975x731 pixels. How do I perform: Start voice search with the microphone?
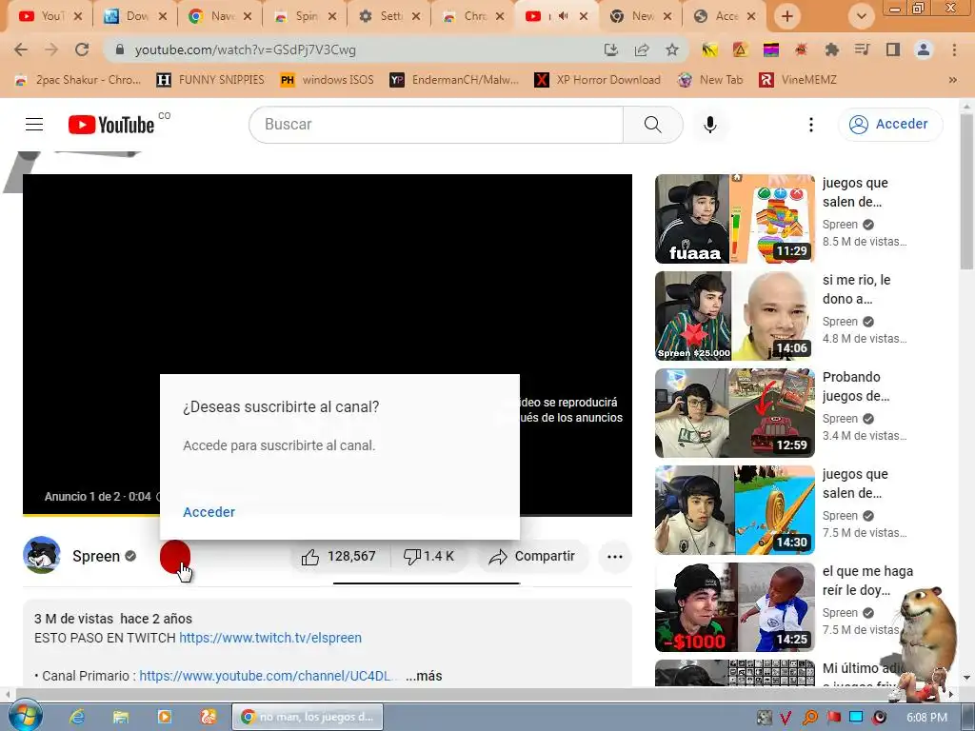(709, 125)
